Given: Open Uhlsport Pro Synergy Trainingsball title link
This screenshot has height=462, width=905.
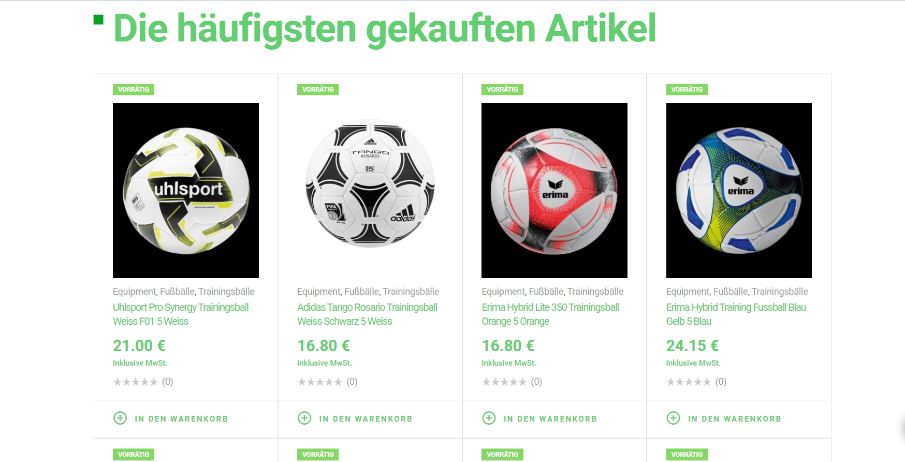Looking at the screenshot, I should (x=181, y=314).
